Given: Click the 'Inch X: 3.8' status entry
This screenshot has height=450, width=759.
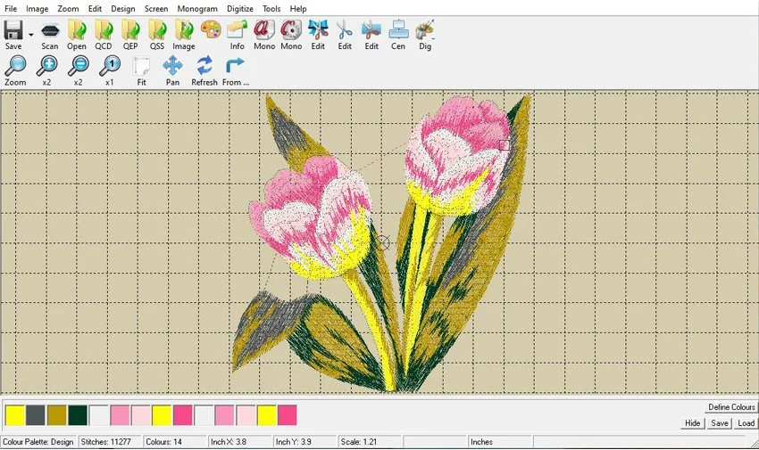Looking at the screenshot, I should (x=229, y=442).
